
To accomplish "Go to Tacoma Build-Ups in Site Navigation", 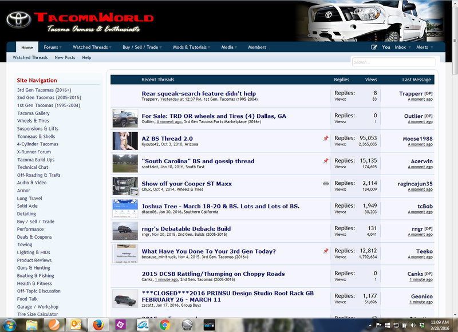I will click(35, 160).
